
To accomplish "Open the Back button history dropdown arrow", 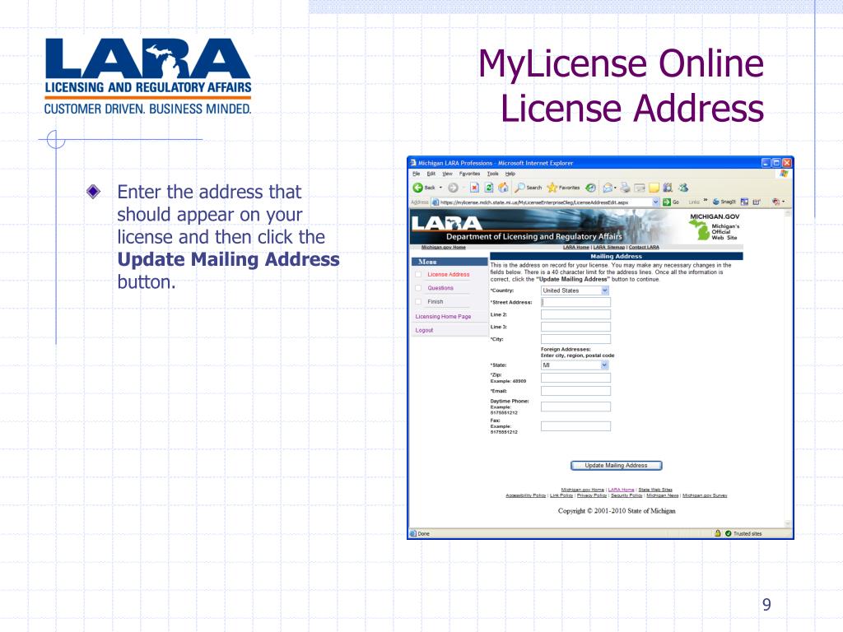I will (441, 188).
